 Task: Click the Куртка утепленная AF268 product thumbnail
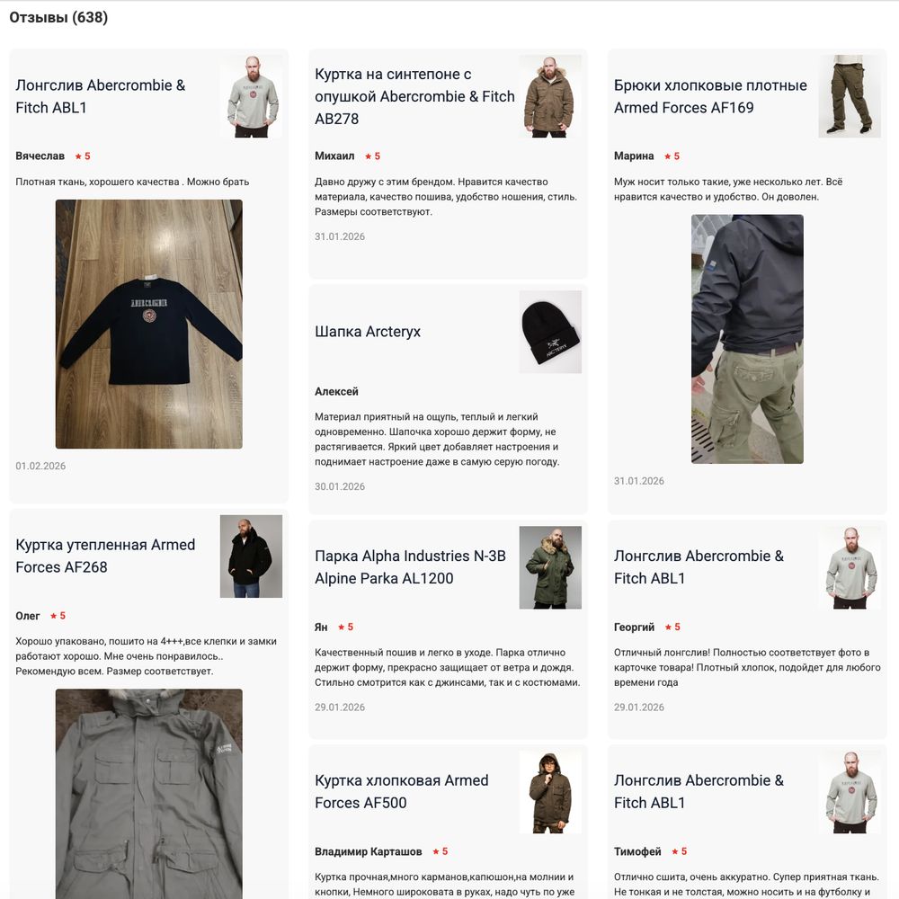pos(251,556)
